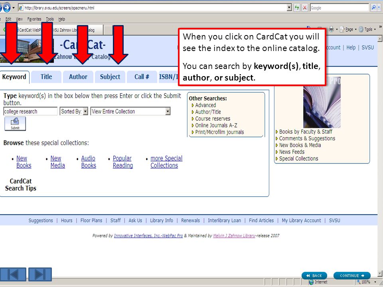Click the Submit search button
The height and width of the screenshot is (287, 383).
point(15,124)
